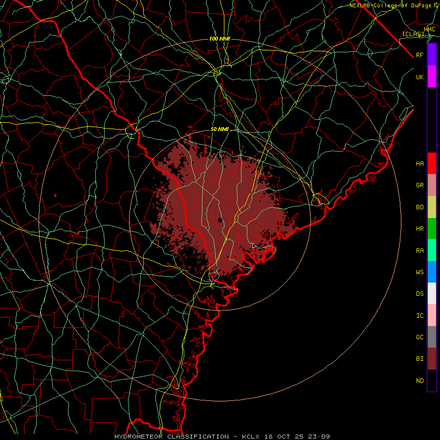Click the HA red legend swatch
Image resolution: width=440 pixels, height=440 pixels.
(x=432, y=163)
